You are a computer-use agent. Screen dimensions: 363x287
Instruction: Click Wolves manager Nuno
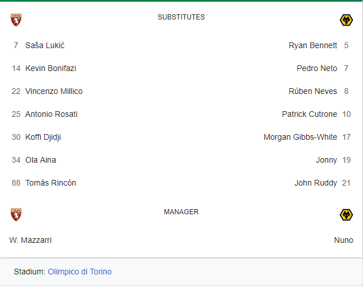[344, 240]
